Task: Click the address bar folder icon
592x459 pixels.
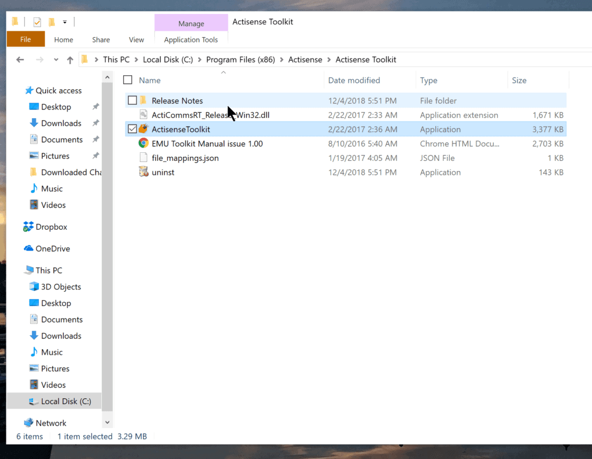Action: 85,60
